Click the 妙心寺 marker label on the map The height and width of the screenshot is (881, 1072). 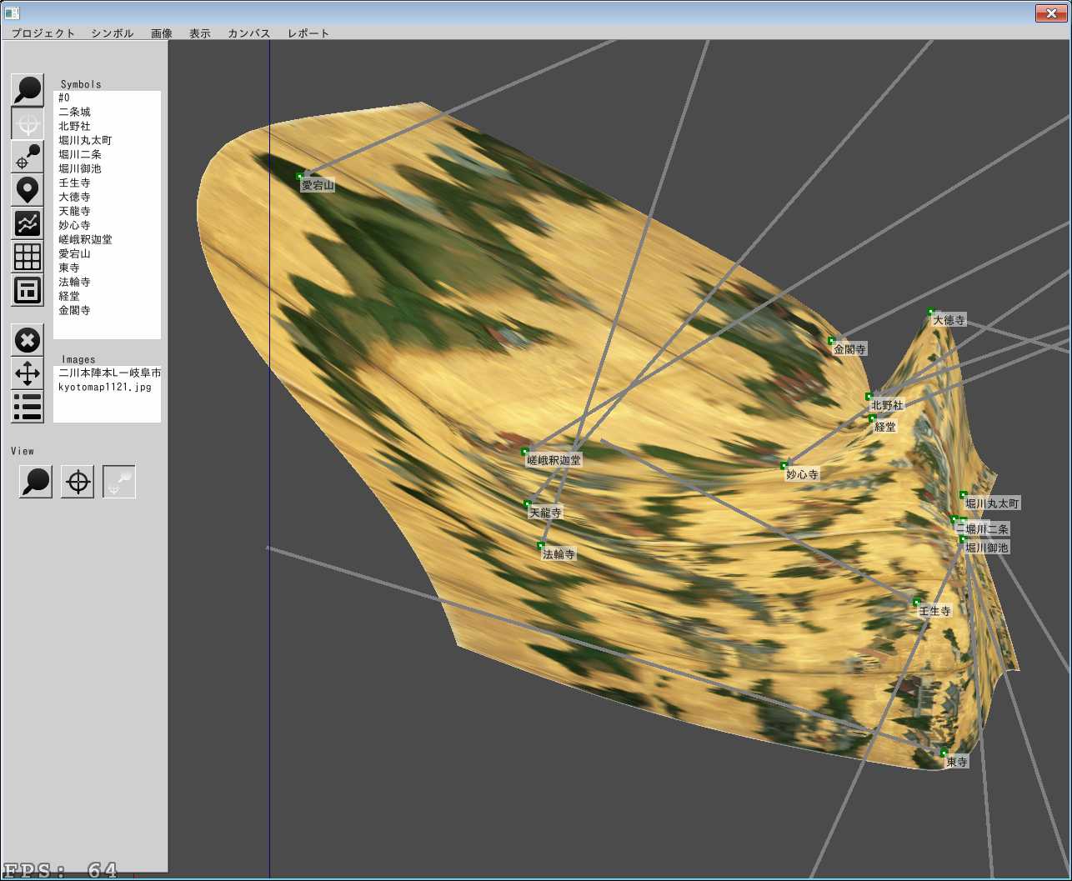802,474
